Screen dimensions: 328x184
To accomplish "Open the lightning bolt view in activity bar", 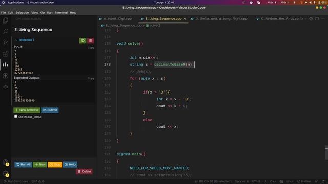I will (6, 76).
